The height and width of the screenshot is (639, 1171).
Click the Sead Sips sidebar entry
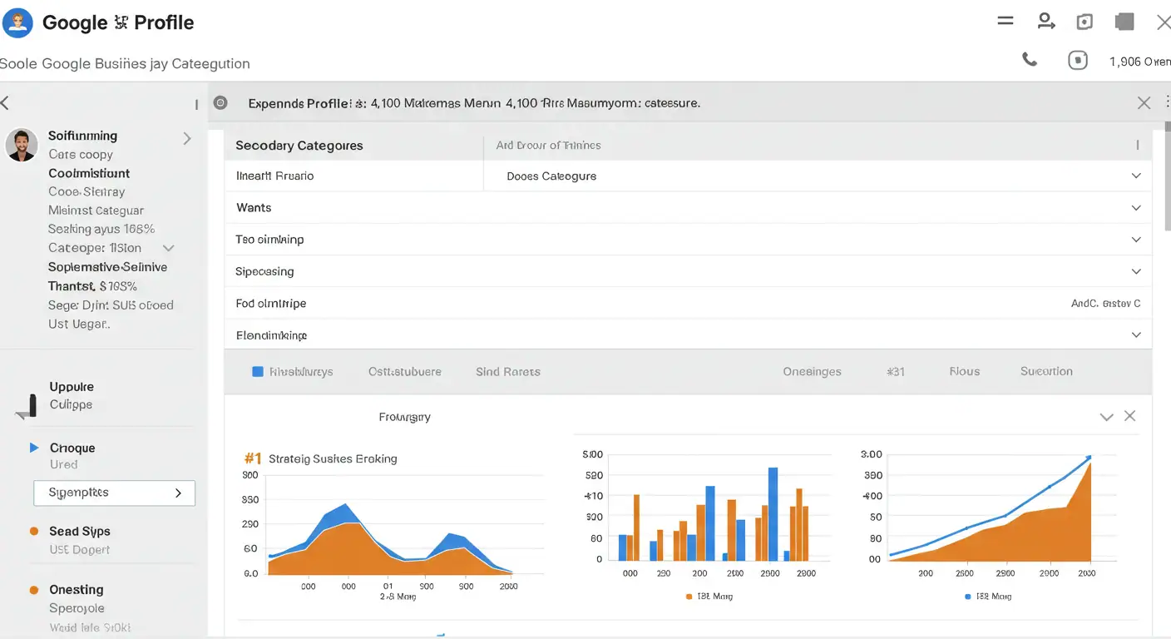pos(80,532)
